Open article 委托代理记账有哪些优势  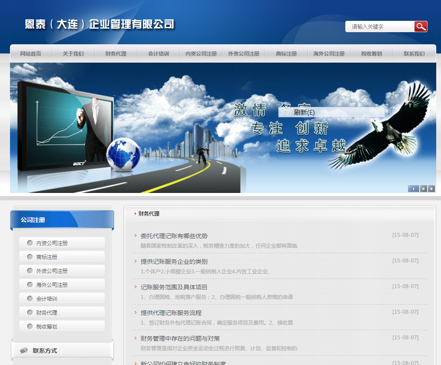174,236
